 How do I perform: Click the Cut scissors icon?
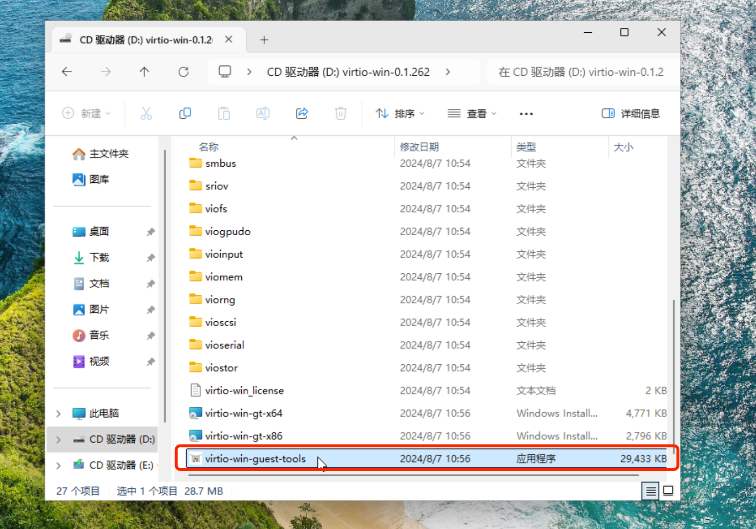[146, 113]
